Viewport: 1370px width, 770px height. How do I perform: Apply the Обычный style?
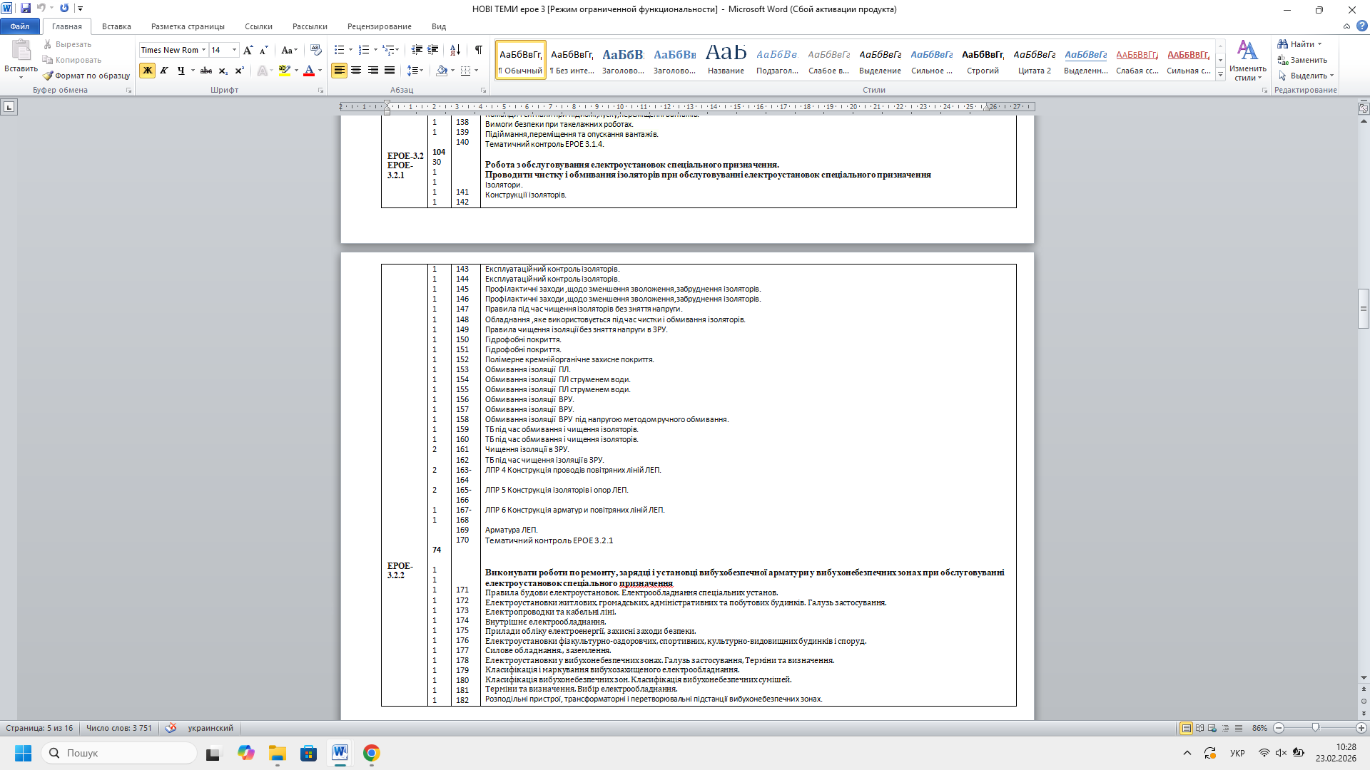(520, 60)
